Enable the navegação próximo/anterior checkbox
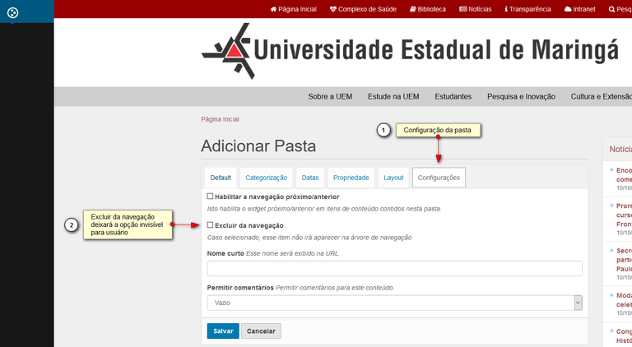 (x=211, y=197)
